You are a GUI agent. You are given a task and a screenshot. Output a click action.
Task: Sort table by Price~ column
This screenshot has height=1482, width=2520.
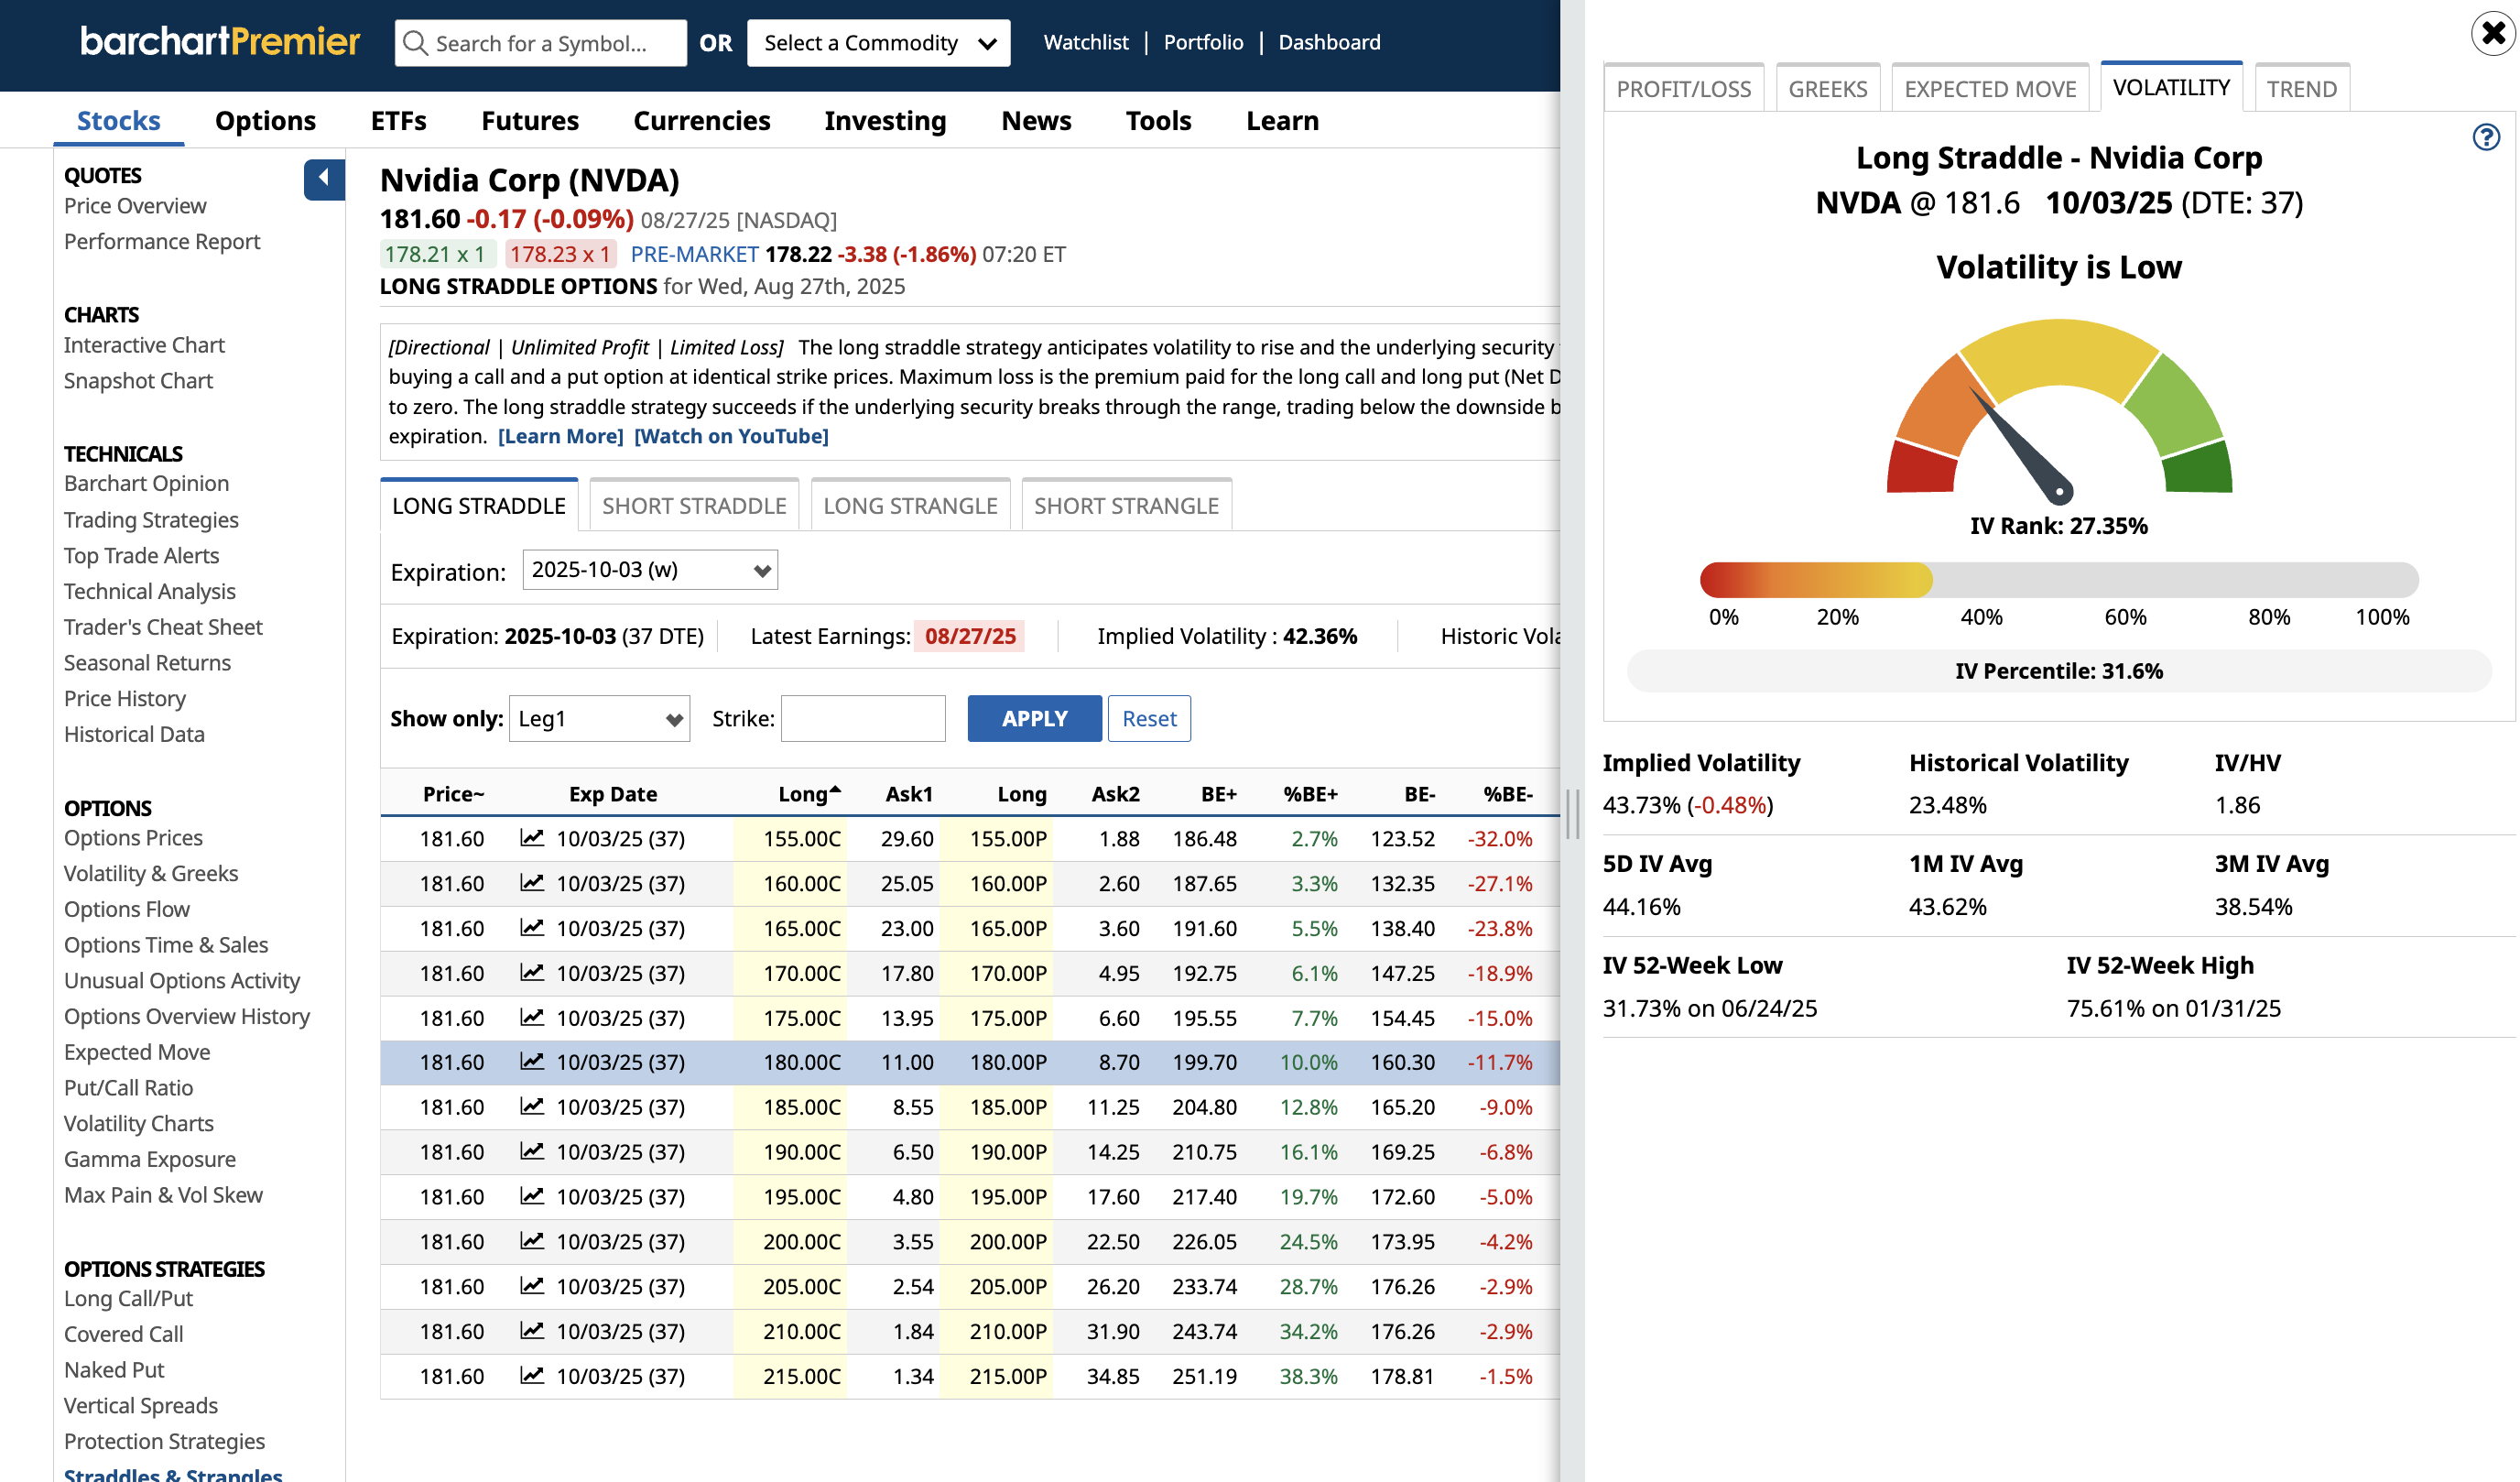453,794
